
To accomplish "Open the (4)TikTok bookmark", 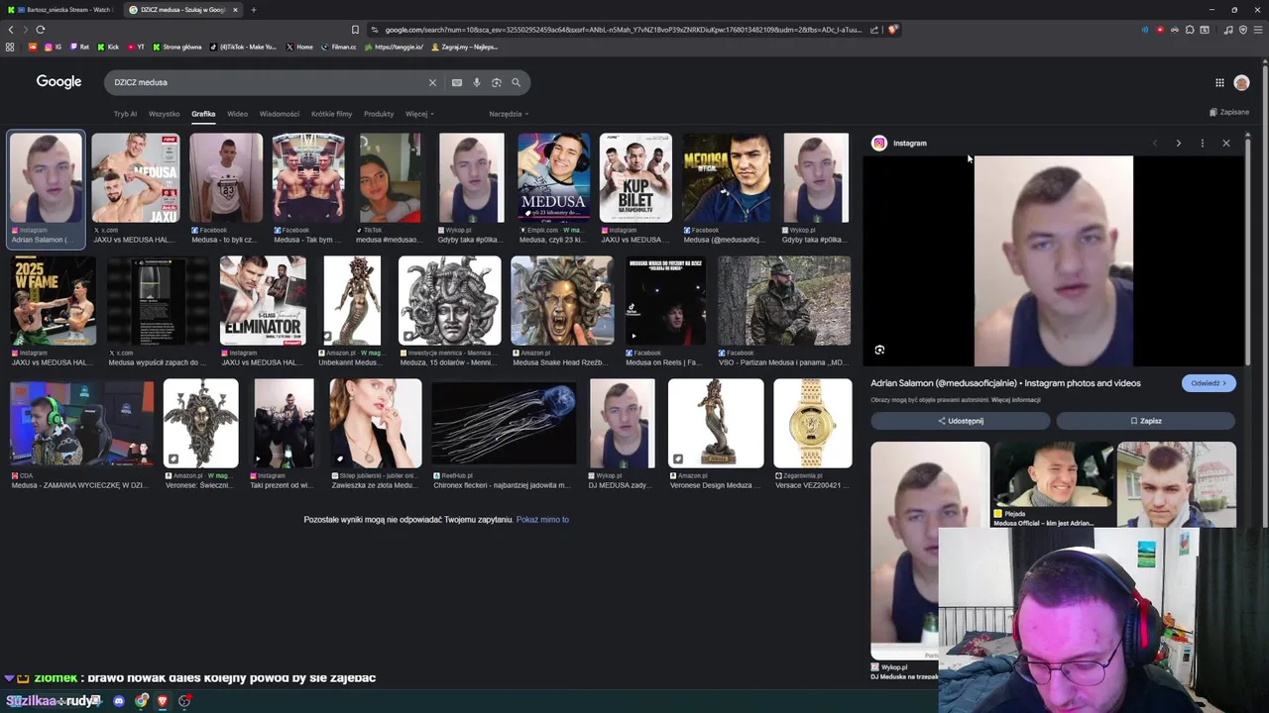I will (x=244, y=47).
